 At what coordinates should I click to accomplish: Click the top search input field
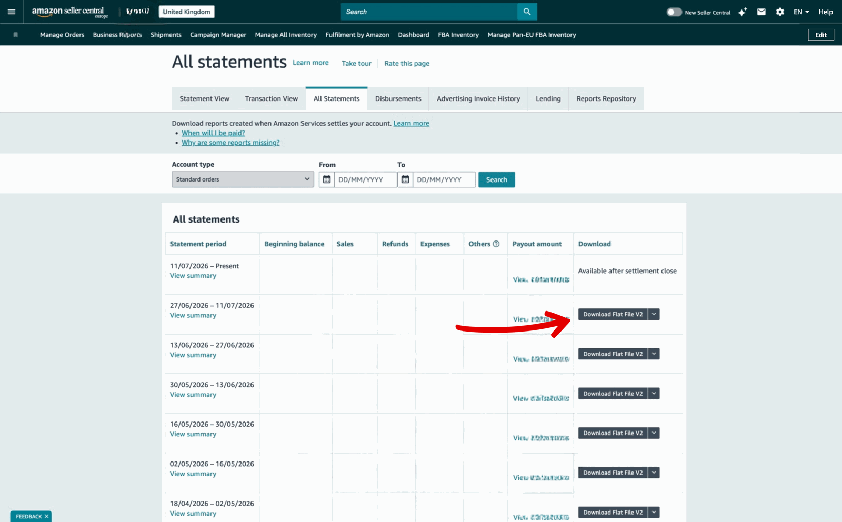429,12
